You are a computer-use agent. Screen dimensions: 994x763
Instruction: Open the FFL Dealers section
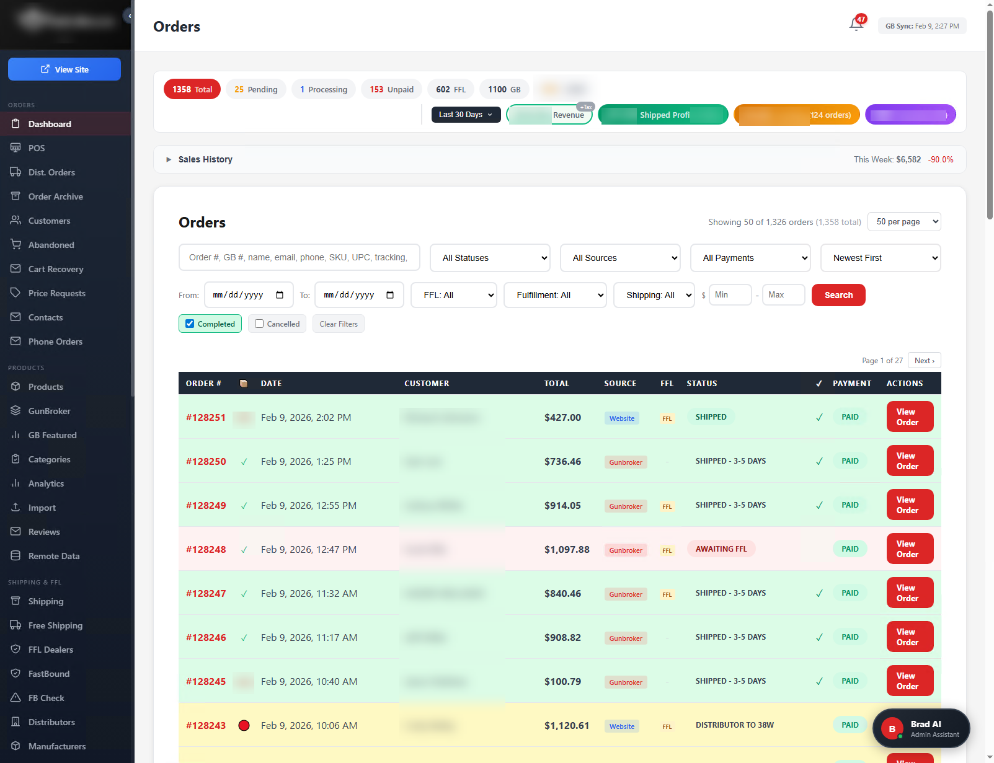[x=48, y=649]
